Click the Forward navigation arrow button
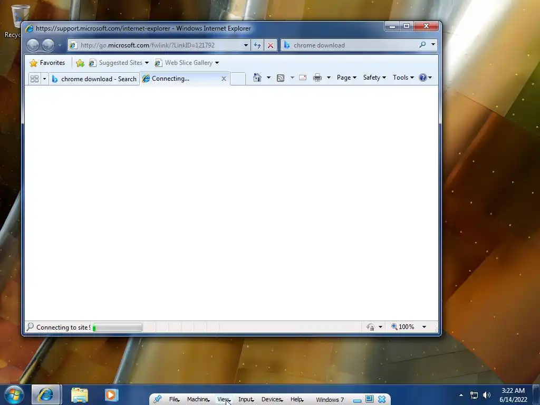The width and height of the screenshot is (540, 405). [x=48, y=45]
